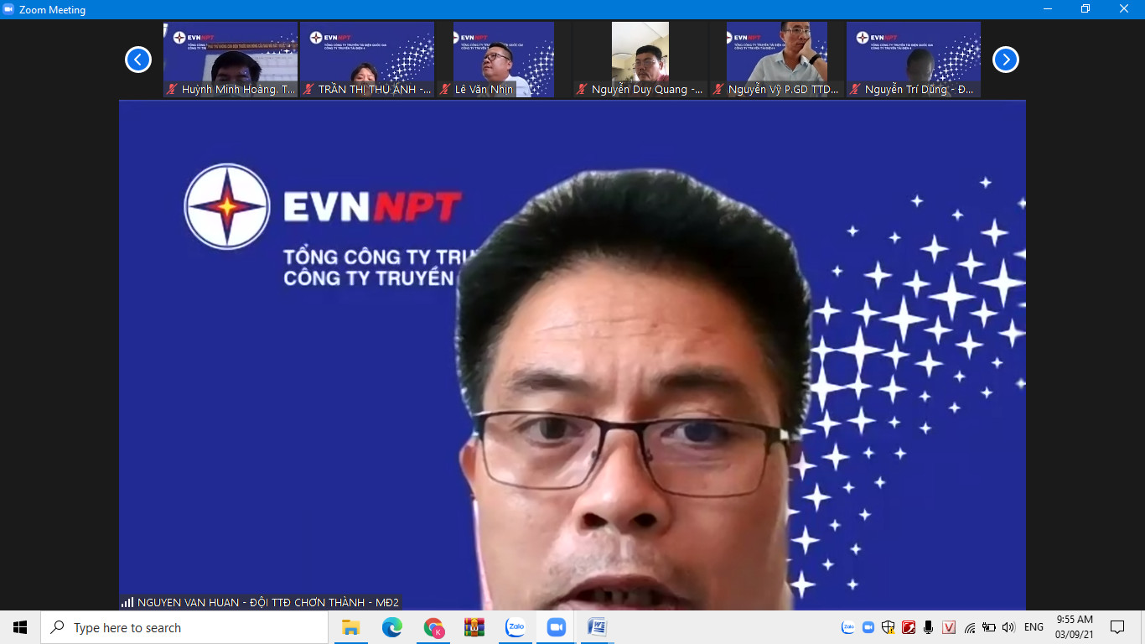Viewport: 1145px width, 644px height.
Task: Open WinRAR from the taskbar
Action: click(474, 627)
